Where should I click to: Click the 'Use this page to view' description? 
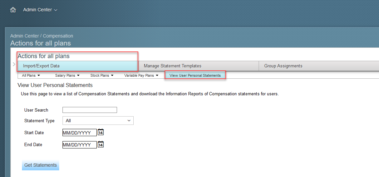point(150,94)
